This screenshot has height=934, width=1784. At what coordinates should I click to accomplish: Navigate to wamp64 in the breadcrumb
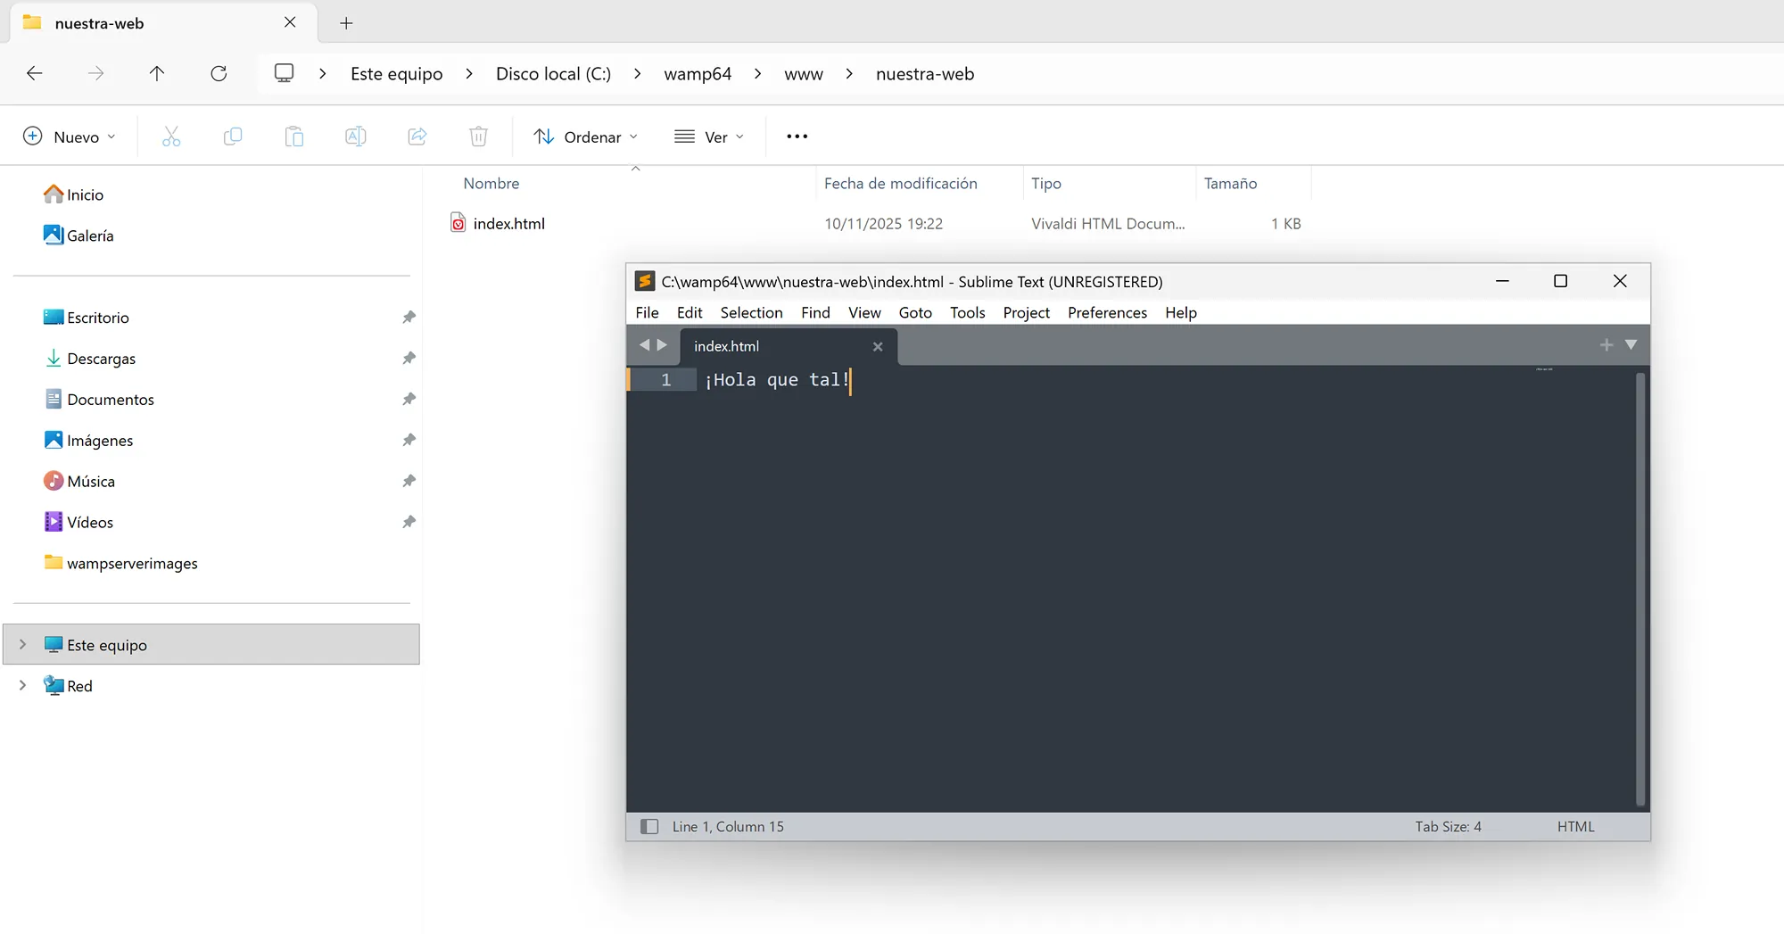click(697, 74)
